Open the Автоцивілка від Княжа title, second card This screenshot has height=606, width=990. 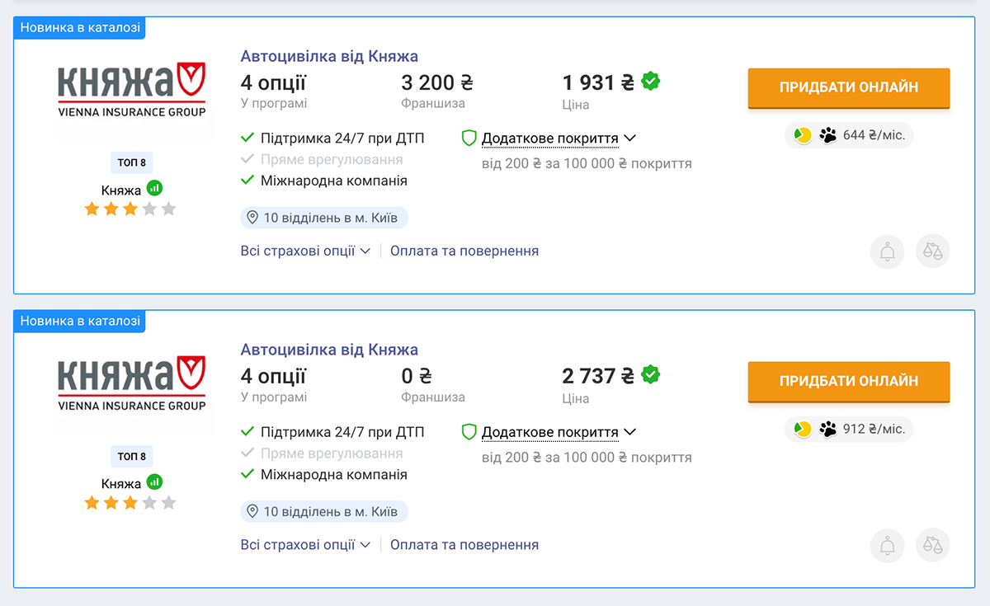pyautogui.click(x=329, y=350)
